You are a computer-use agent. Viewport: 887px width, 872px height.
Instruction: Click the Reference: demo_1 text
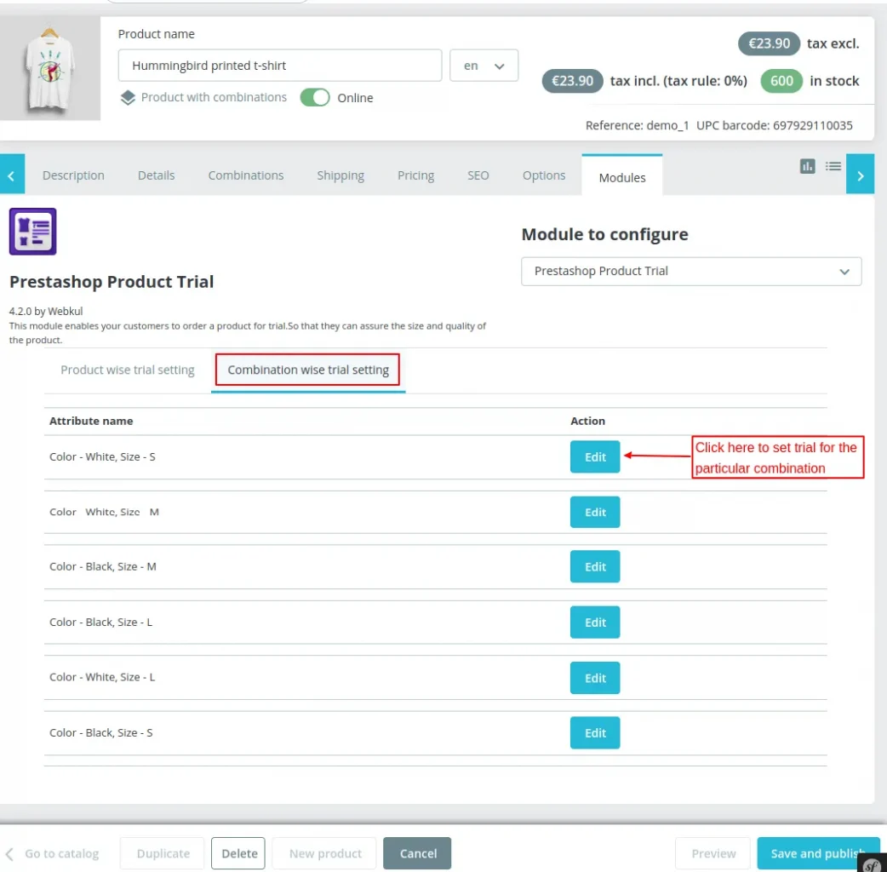click(637, 126)
